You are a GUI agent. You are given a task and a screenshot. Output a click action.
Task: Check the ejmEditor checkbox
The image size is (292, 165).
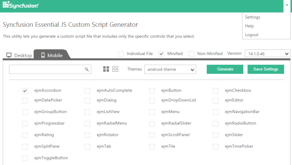click(x=216, y=101)
